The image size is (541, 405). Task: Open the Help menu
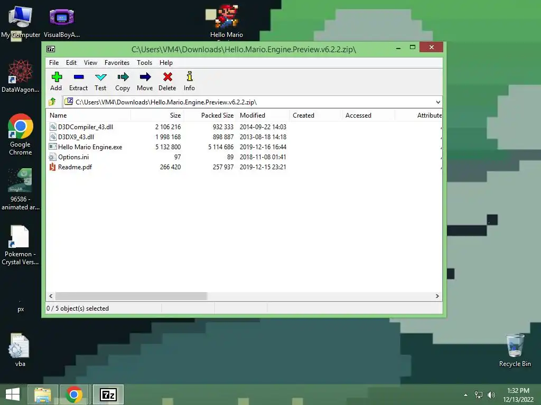point(166,63)
